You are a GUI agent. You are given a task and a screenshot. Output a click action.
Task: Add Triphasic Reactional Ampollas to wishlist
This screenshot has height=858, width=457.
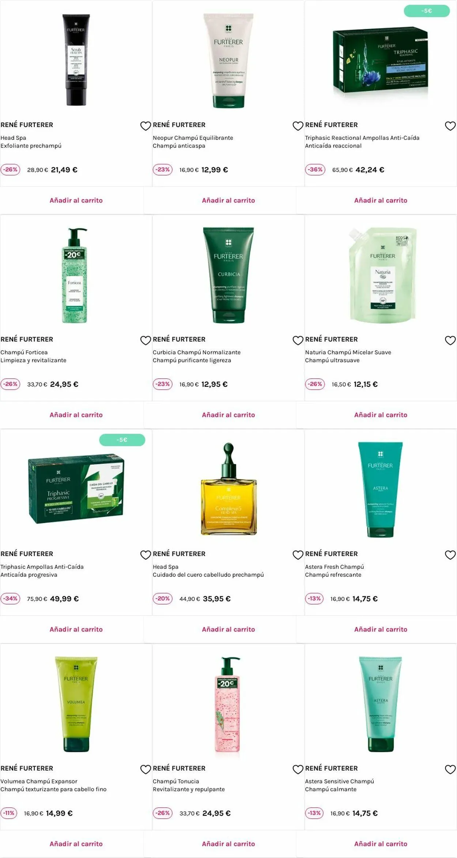(450, 126)
